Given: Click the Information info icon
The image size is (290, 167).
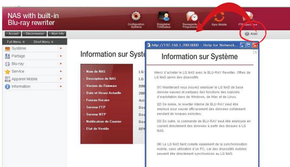Looking at the screenshot, I should pos(7,86).
